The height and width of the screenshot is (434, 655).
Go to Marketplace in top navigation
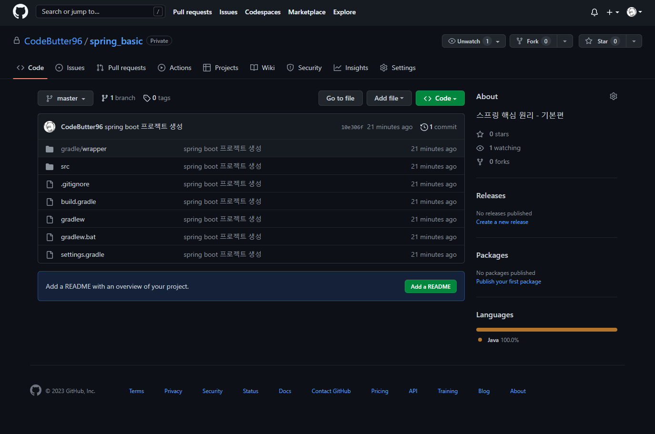(x=307, y=12)
